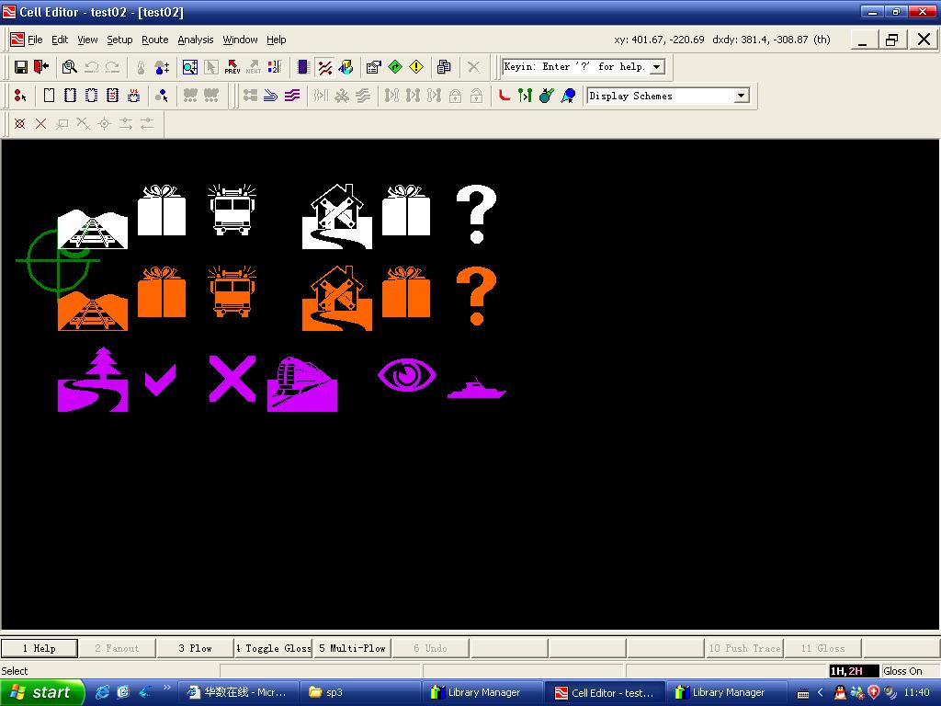
Task: Click the green probe tool icon
Action: coord(546,96)
